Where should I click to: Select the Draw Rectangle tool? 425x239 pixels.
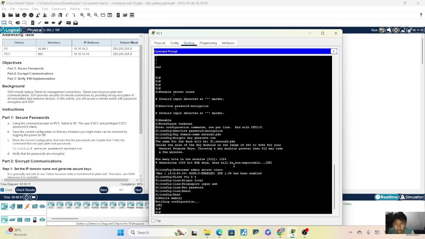click(46, 23)
